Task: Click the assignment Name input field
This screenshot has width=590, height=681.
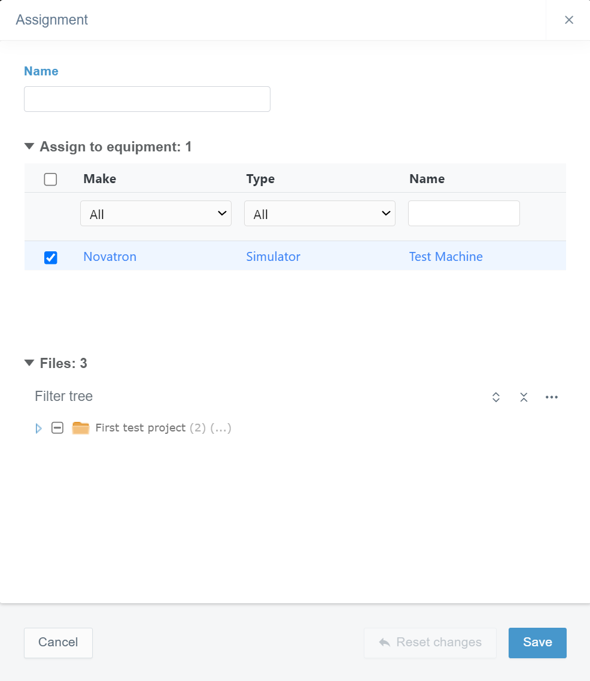Action: [147, 99]
